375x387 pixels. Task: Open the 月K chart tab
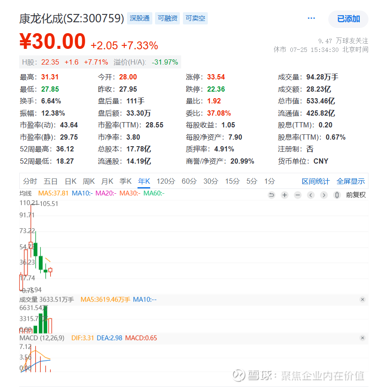click(x=107, y=182)
